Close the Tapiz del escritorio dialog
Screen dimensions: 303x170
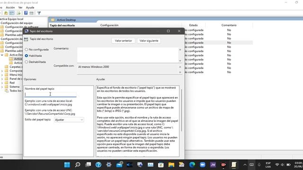[x=179, y=31]
